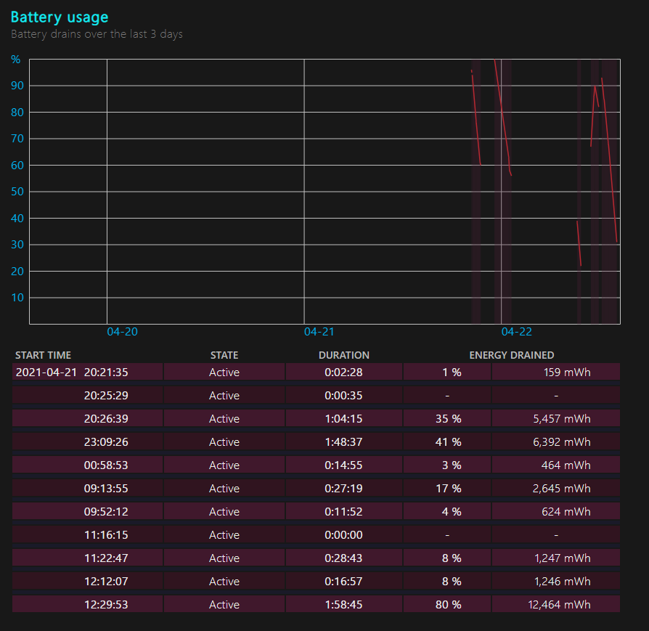This screenshot has height=631, width=649.
Task: Click the 35 % drained value
Action: [x=448, y=418]
